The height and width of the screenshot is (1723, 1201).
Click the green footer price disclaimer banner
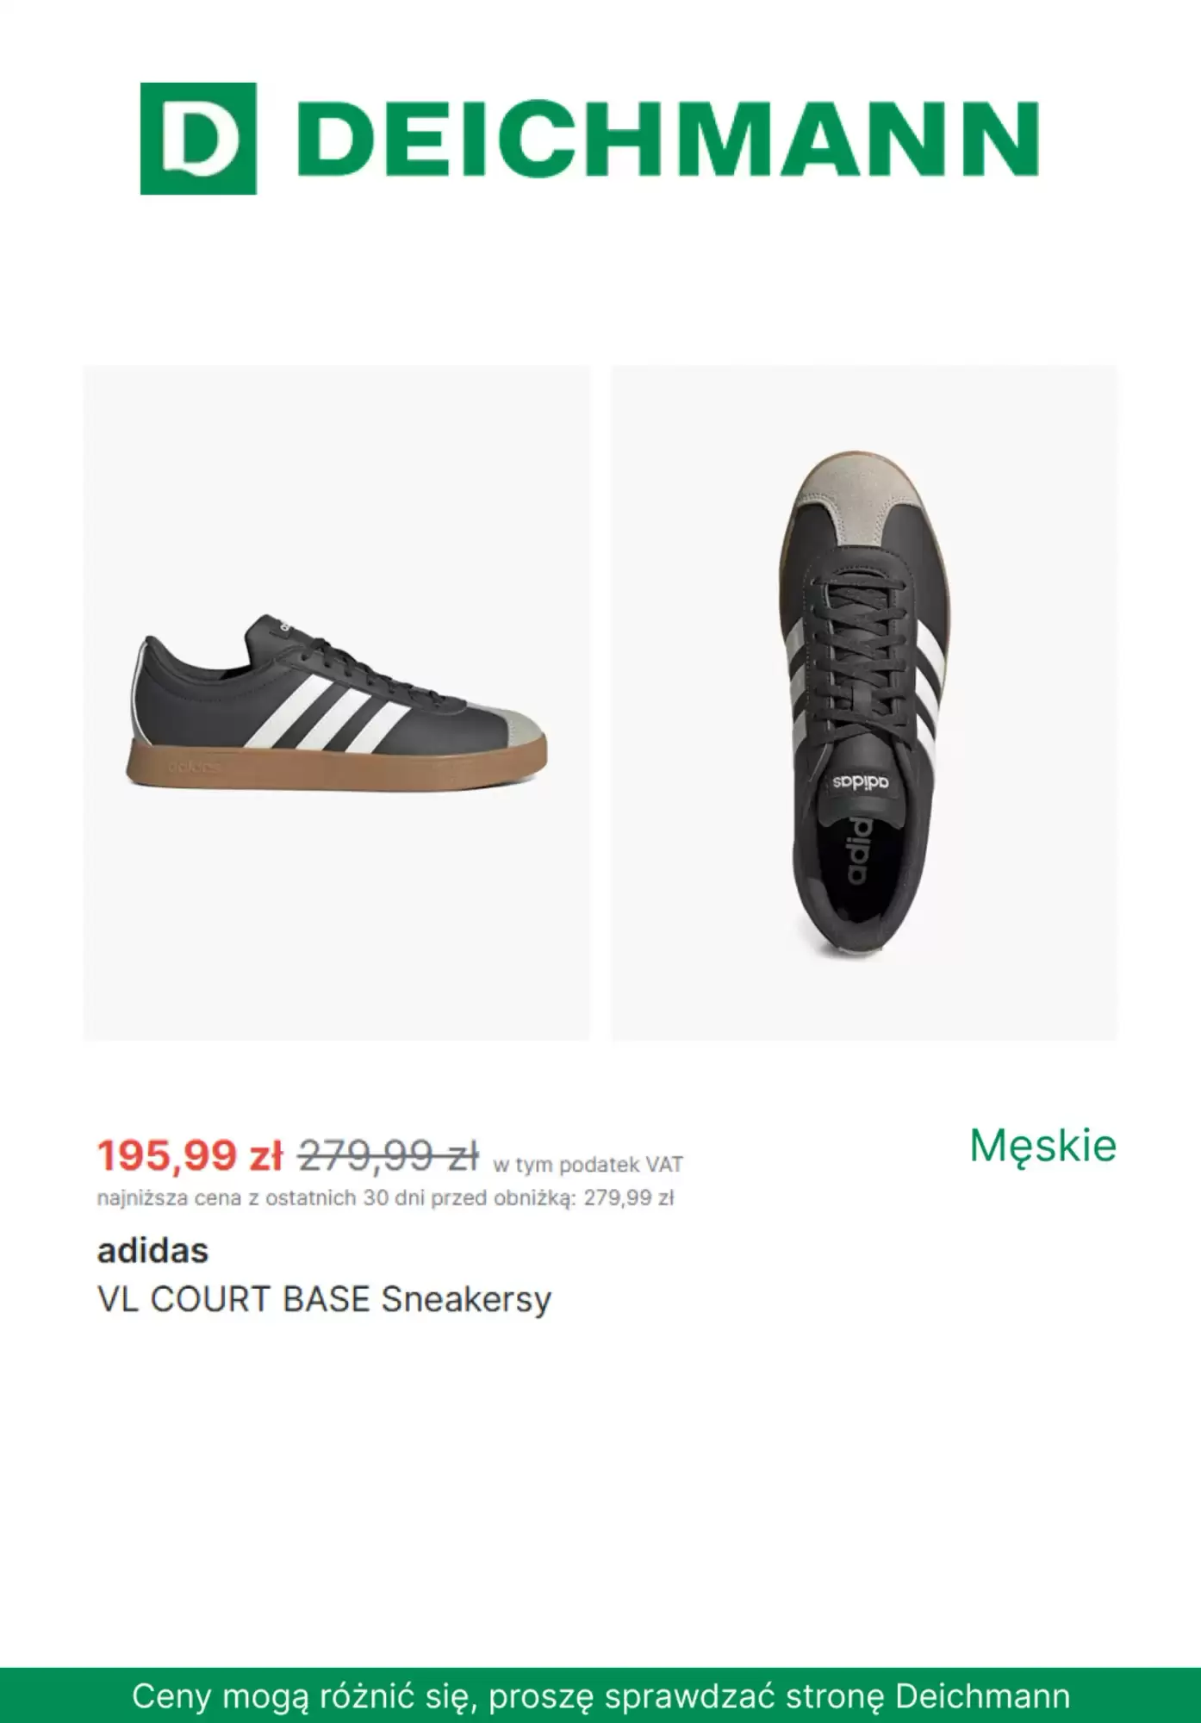coord(600,1695)
